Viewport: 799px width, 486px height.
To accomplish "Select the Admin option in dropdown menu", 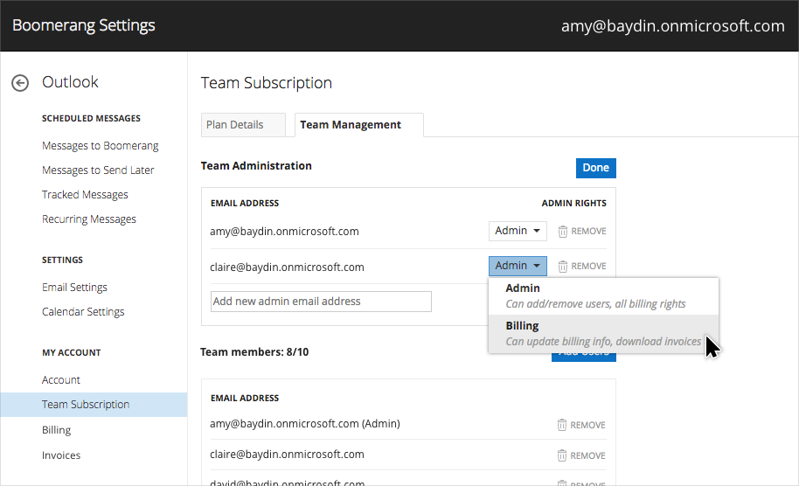I will (603, 296).
